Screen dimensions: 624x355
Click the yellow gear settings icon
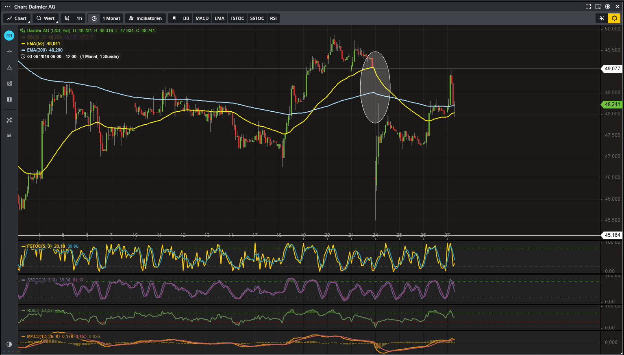pos(614,18)
